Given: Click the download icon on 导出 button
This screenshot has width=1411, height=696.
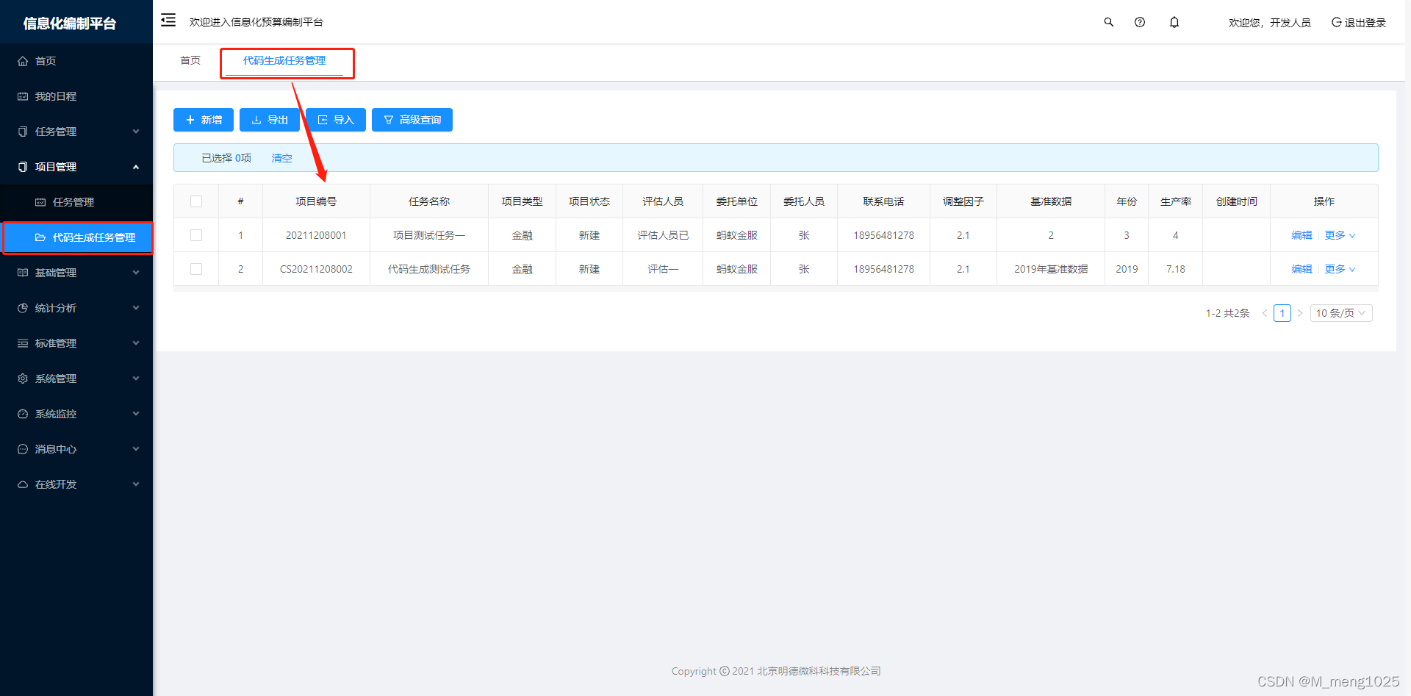Looking at the screenshot, I should (x=256, y=120).
